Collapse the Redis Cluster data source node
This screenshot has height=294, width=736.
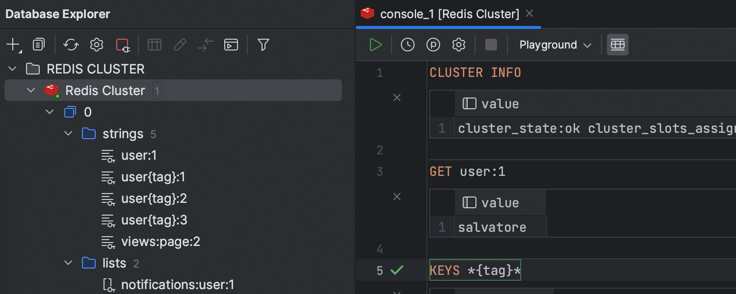click(31, 91)
